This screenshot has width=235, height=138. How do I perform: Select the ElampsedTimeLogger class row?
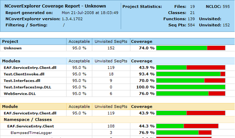coord(31,133)
